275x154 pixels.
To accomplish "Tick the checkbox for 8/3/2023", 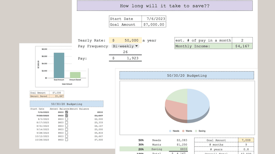I will pos(66,119).
